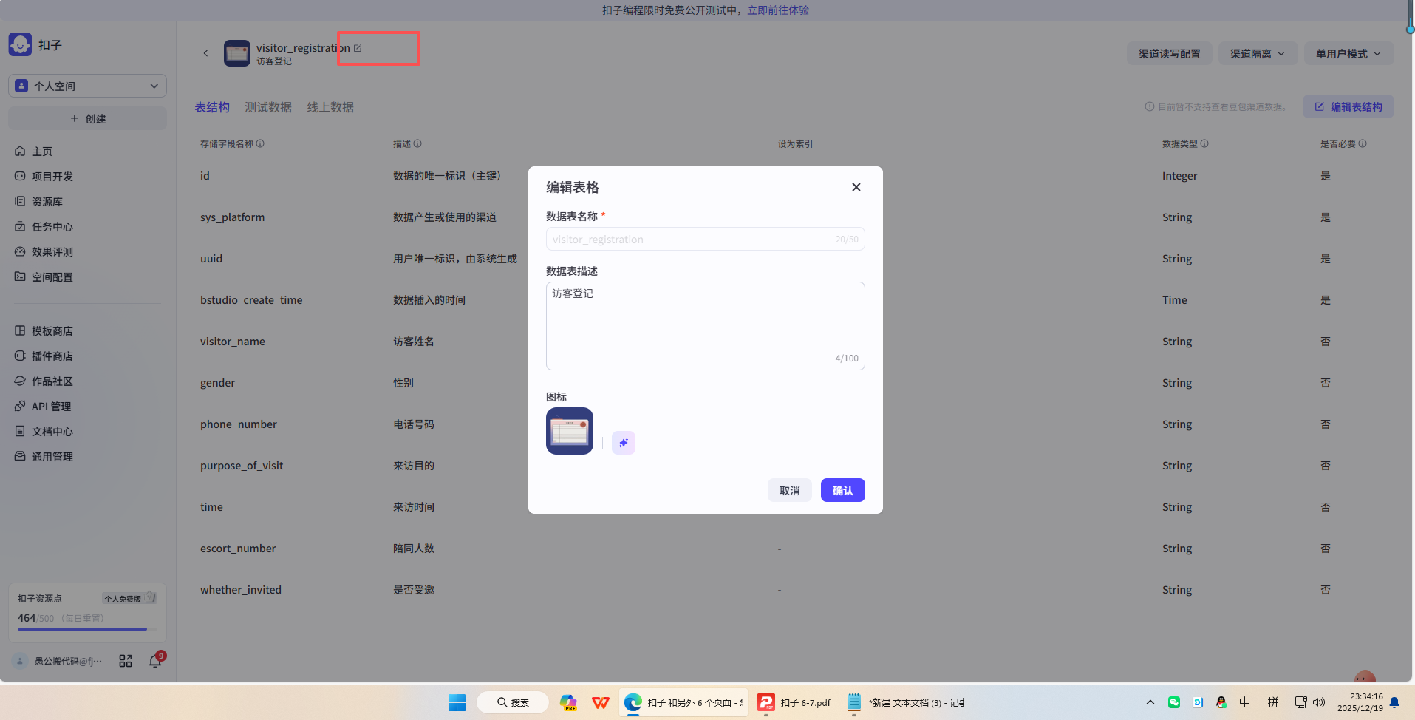This screenshot has width=1415, height=720.
Task: Open the 个人空间 workspace dropdown
Action: coord(86,86)
